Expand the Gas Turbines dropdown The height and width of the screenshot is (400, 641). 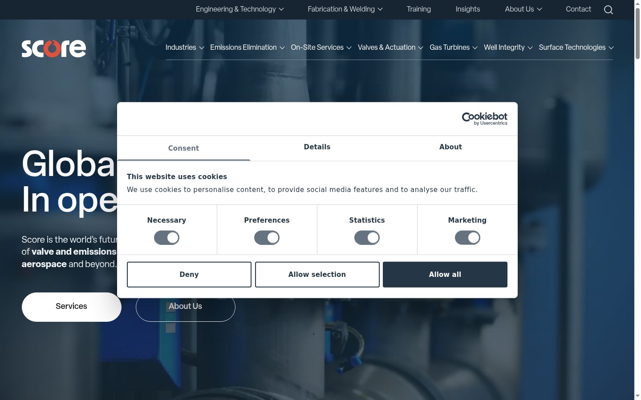click(453, 48)
